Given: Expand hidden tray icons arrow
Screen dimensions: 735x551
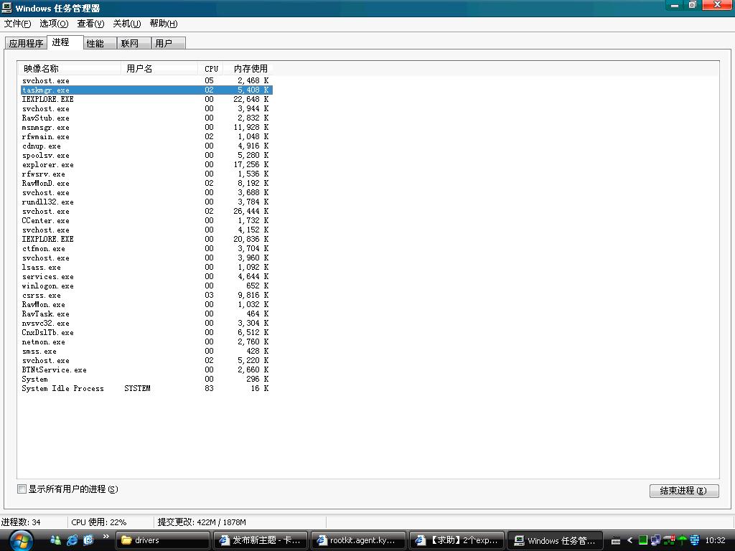Looking at the screenshot, I should [x=629, y=540].
